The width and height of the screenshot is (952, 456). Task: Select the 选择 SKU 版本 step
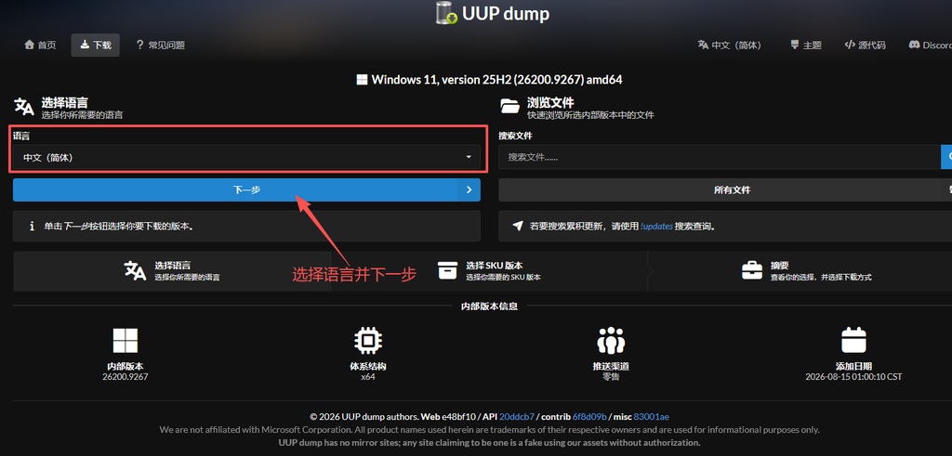point(489,271)
